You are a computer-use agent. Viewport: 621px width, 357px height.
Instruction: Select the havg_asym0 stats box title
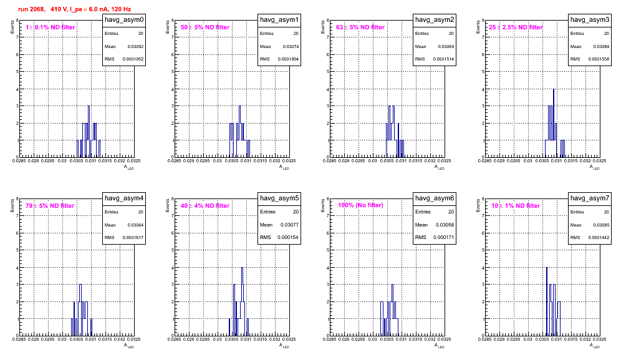124,19
